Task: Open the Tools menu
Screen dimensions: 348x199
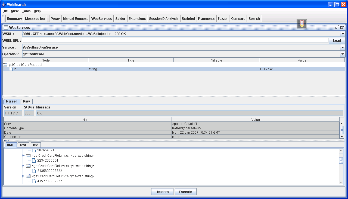Action: [26, 11]
